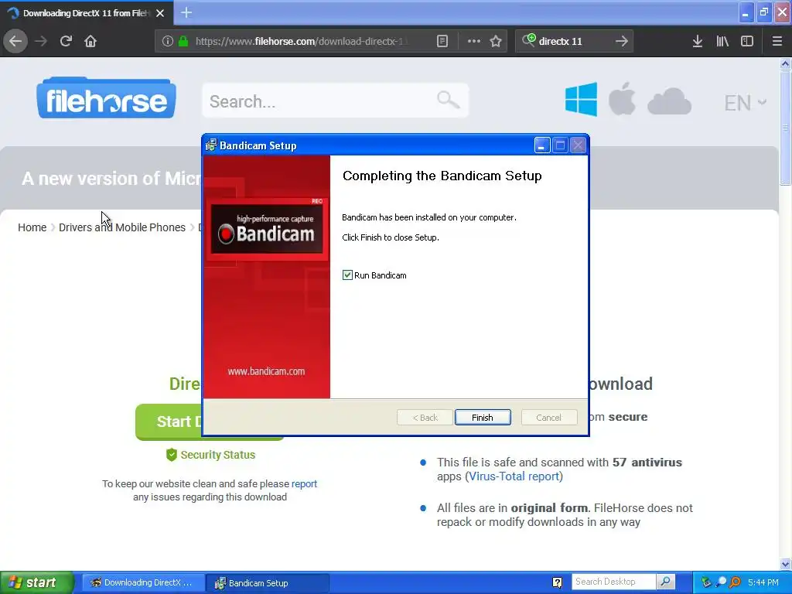Show site information icon in address bar
This screenshot has height=594, width=792.
pyautogui.click(x=168, y=42)
